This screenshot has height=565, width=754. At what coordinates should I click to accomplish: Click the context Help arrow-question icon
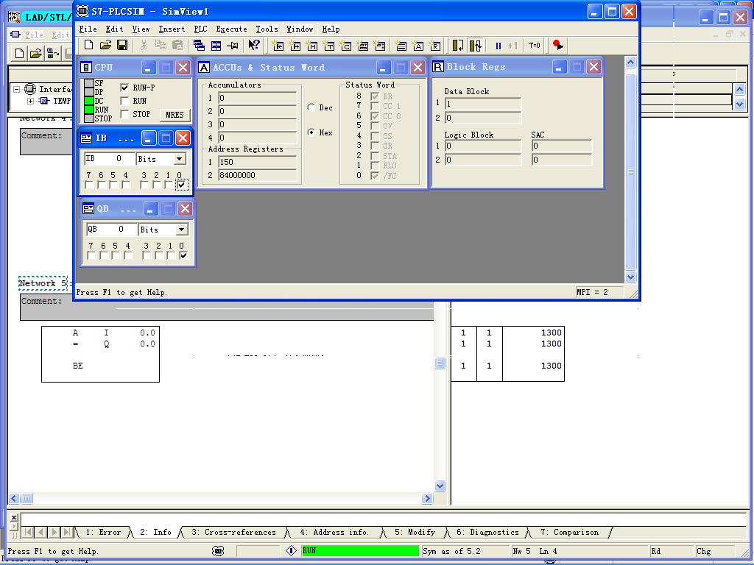click(254, 45)
